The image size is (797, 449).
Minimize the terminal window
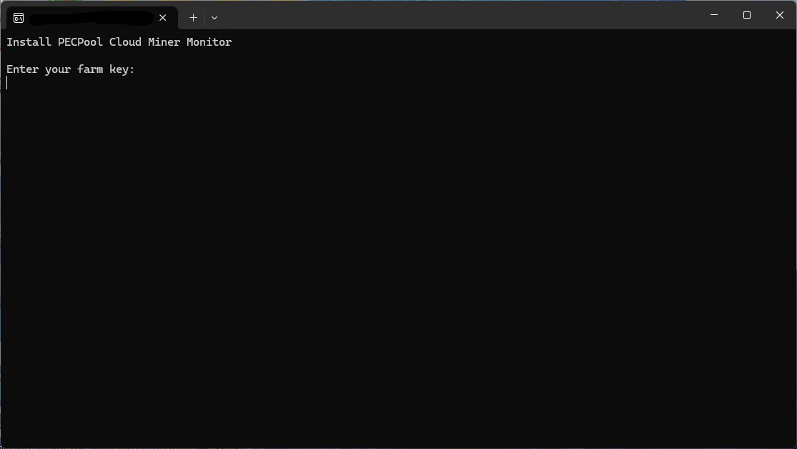(x=714, y=15)
